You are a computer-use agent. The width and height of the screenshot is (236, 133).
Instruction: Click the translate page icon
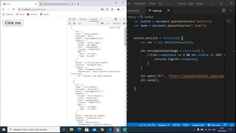[x=103, y=9]
